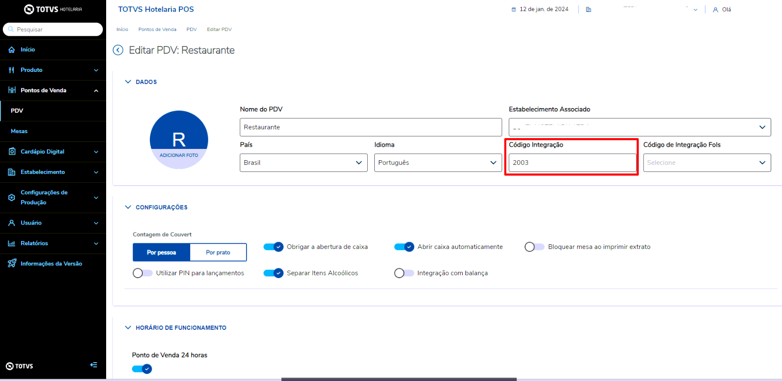
Task: Collapse HORÁRIO DE FUNCIONAMENTO section
Action: (x=128, y=327)
